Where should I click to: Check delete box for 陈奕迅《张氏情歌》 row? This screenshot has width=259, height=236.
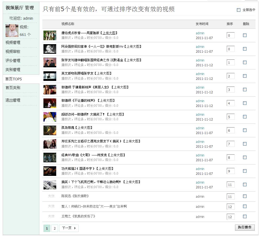[245, 196]
